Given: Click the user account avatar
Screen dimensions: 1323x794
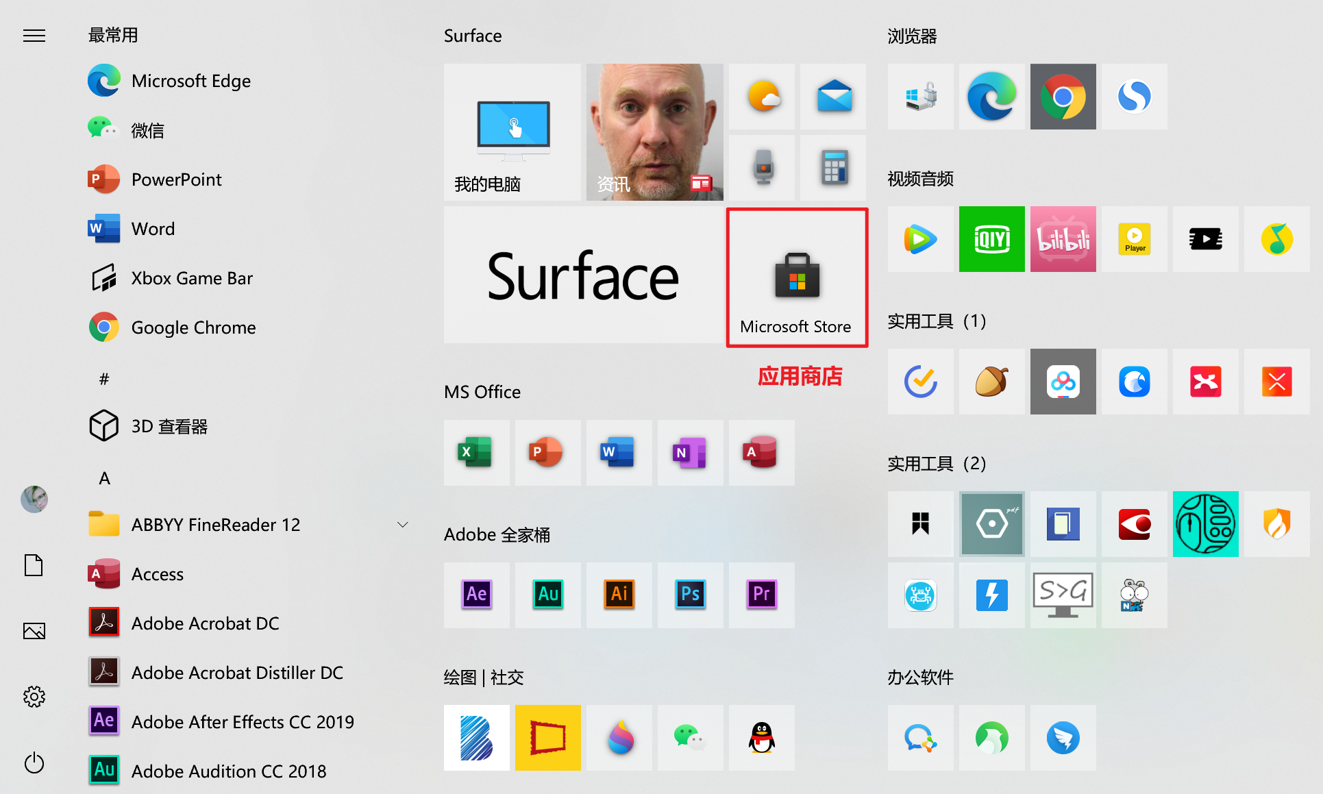Looking at the screenshot, I should [x=34, y=499].
